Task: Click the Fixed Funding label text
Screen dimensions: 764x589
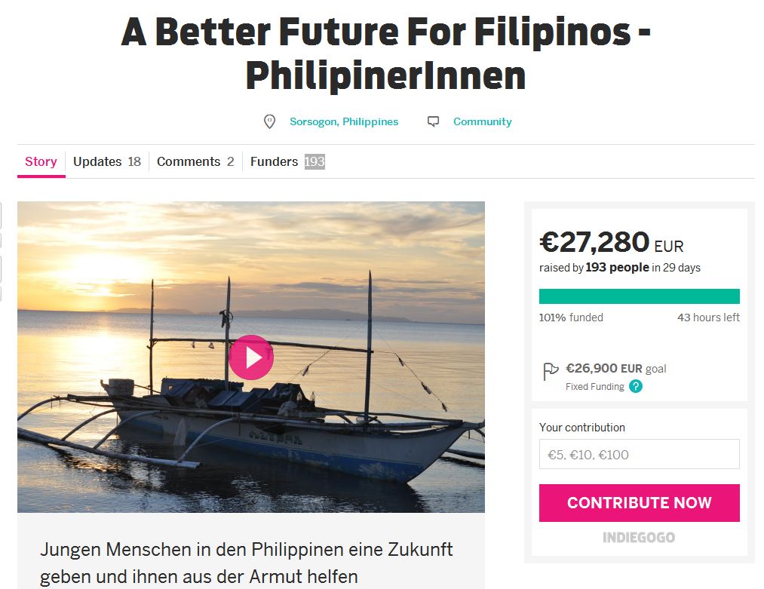Action: [595, 387]
